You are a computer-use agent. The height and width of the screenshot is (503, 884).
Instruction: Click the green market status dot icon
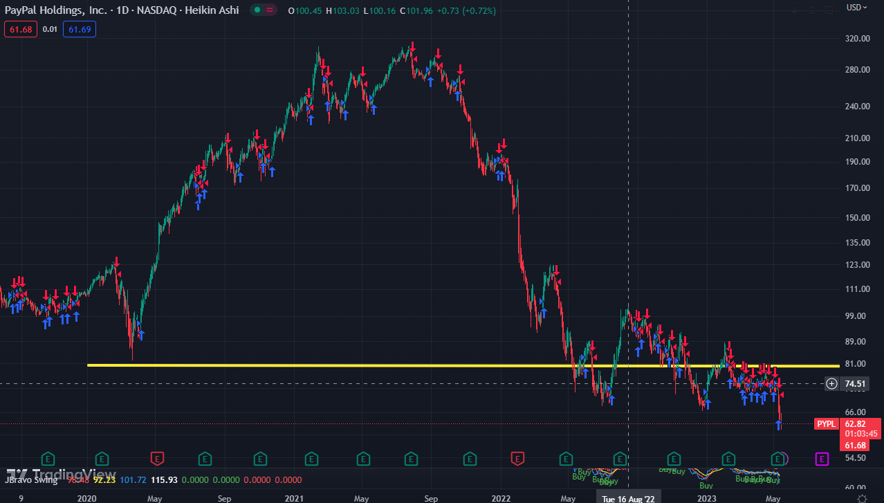[258, 10]
